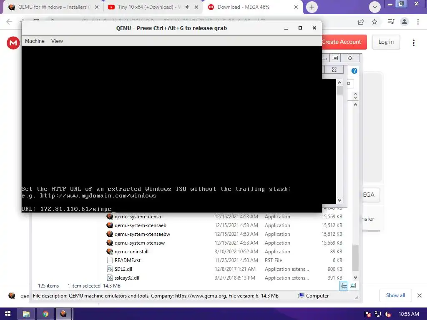Open Chrome from taskbar
Image resolution: width=427 pixels, height=320 pixels.
click(x=45, y=314)
